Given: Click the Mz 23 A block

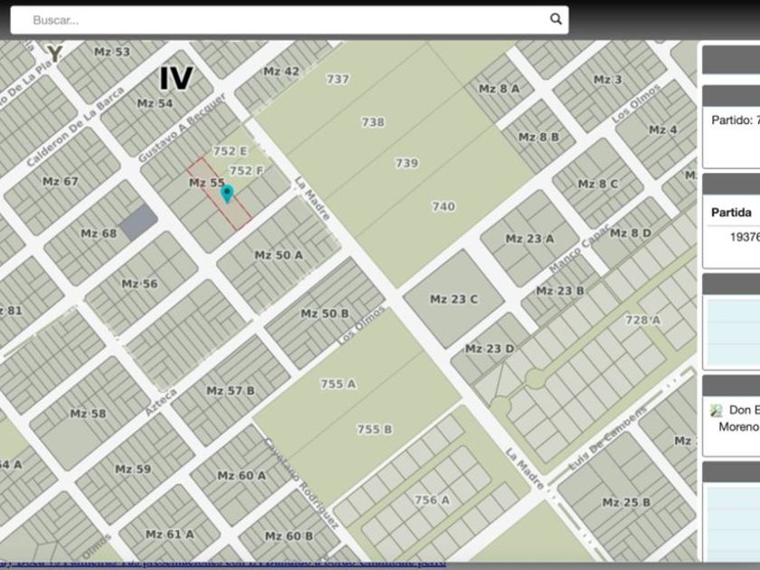Looking at the screenshot, I should [529, 239].
